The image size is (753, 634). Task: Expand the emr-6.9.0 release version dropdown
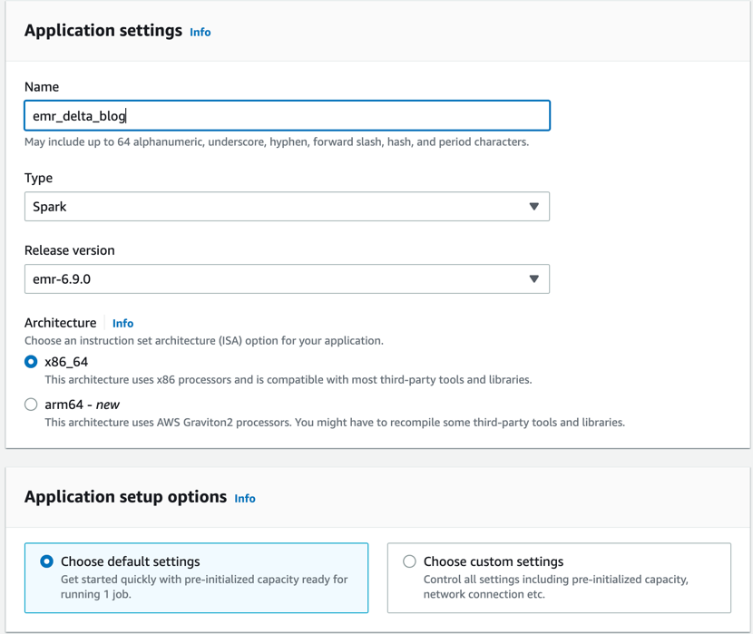click(272, 279)
